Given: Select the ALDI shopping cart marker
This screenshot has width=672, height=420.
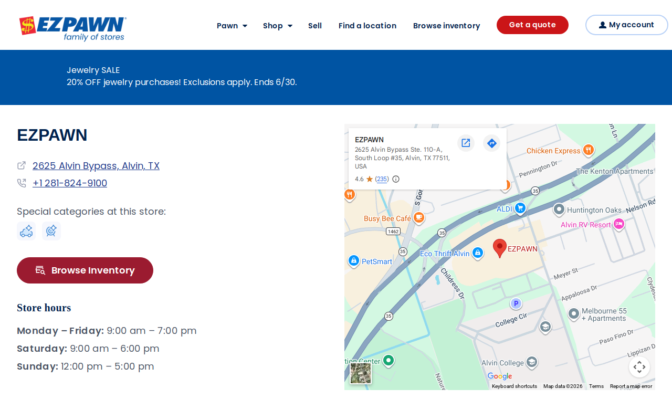Looking at the screenshot, I should [520, 208].
